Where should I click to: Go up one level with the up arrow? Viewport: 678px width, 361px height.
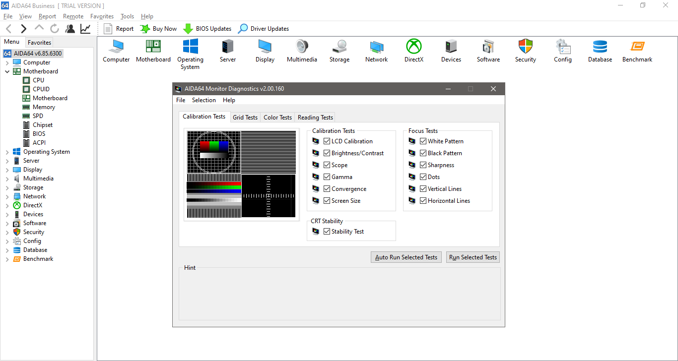point(39,28)
